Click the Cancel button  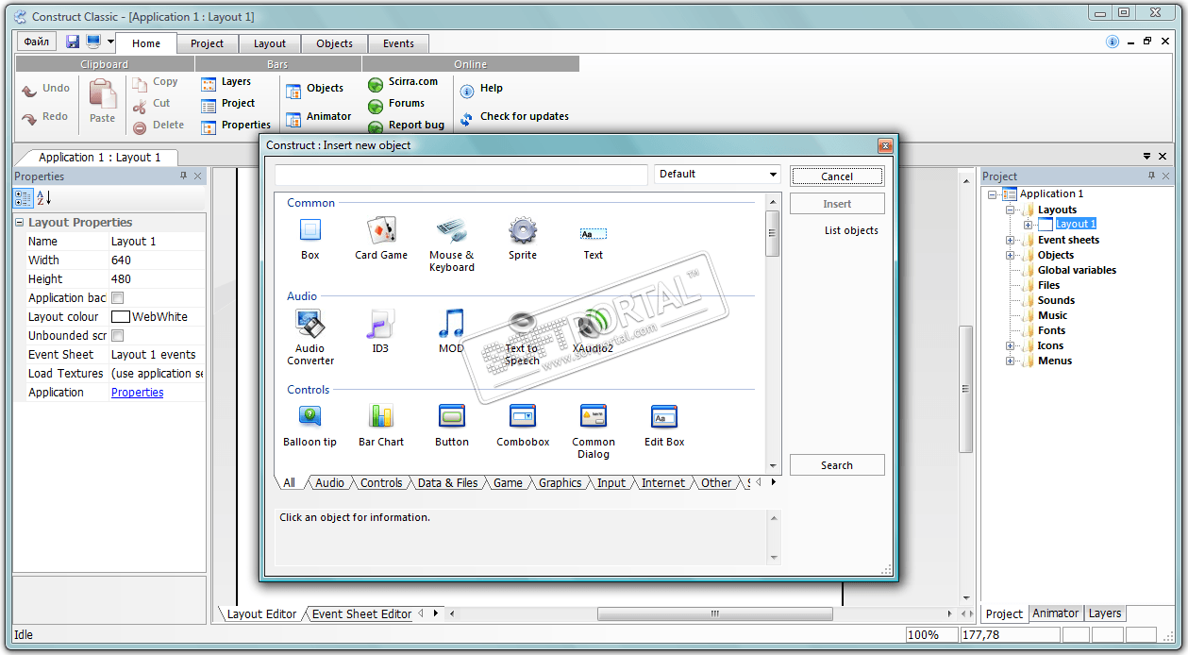(x=837, y=176)
